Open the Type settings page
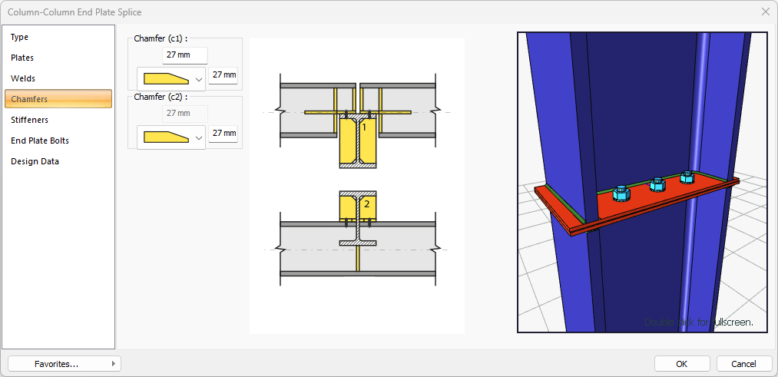 (20, 37)
